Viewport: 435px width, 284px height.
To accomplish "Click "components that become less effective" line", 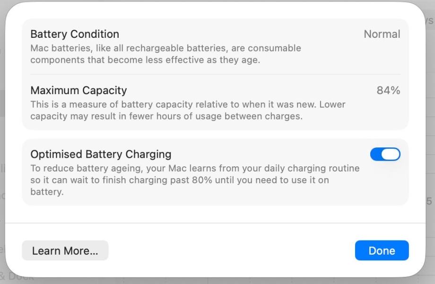I will tap(145, 60).
